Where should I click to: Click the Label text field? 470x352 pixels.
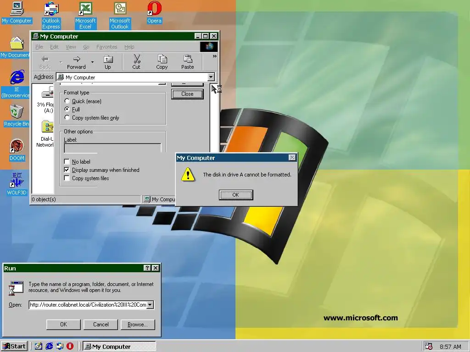pyautogui.click(x=113, y=148)
